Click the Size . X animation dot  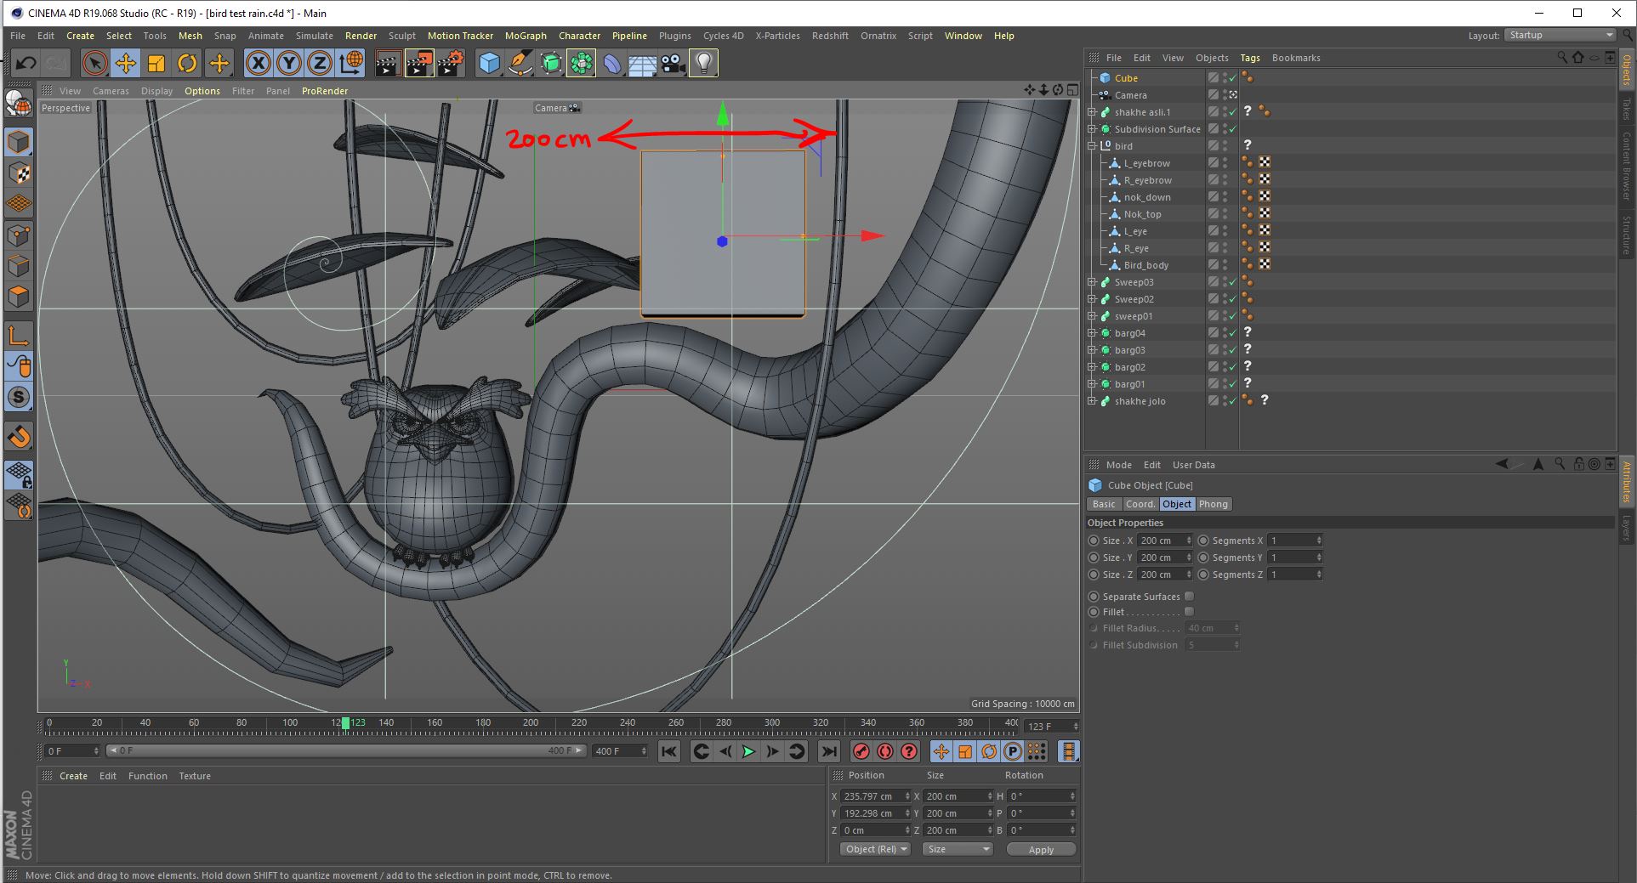[1094, 541]
